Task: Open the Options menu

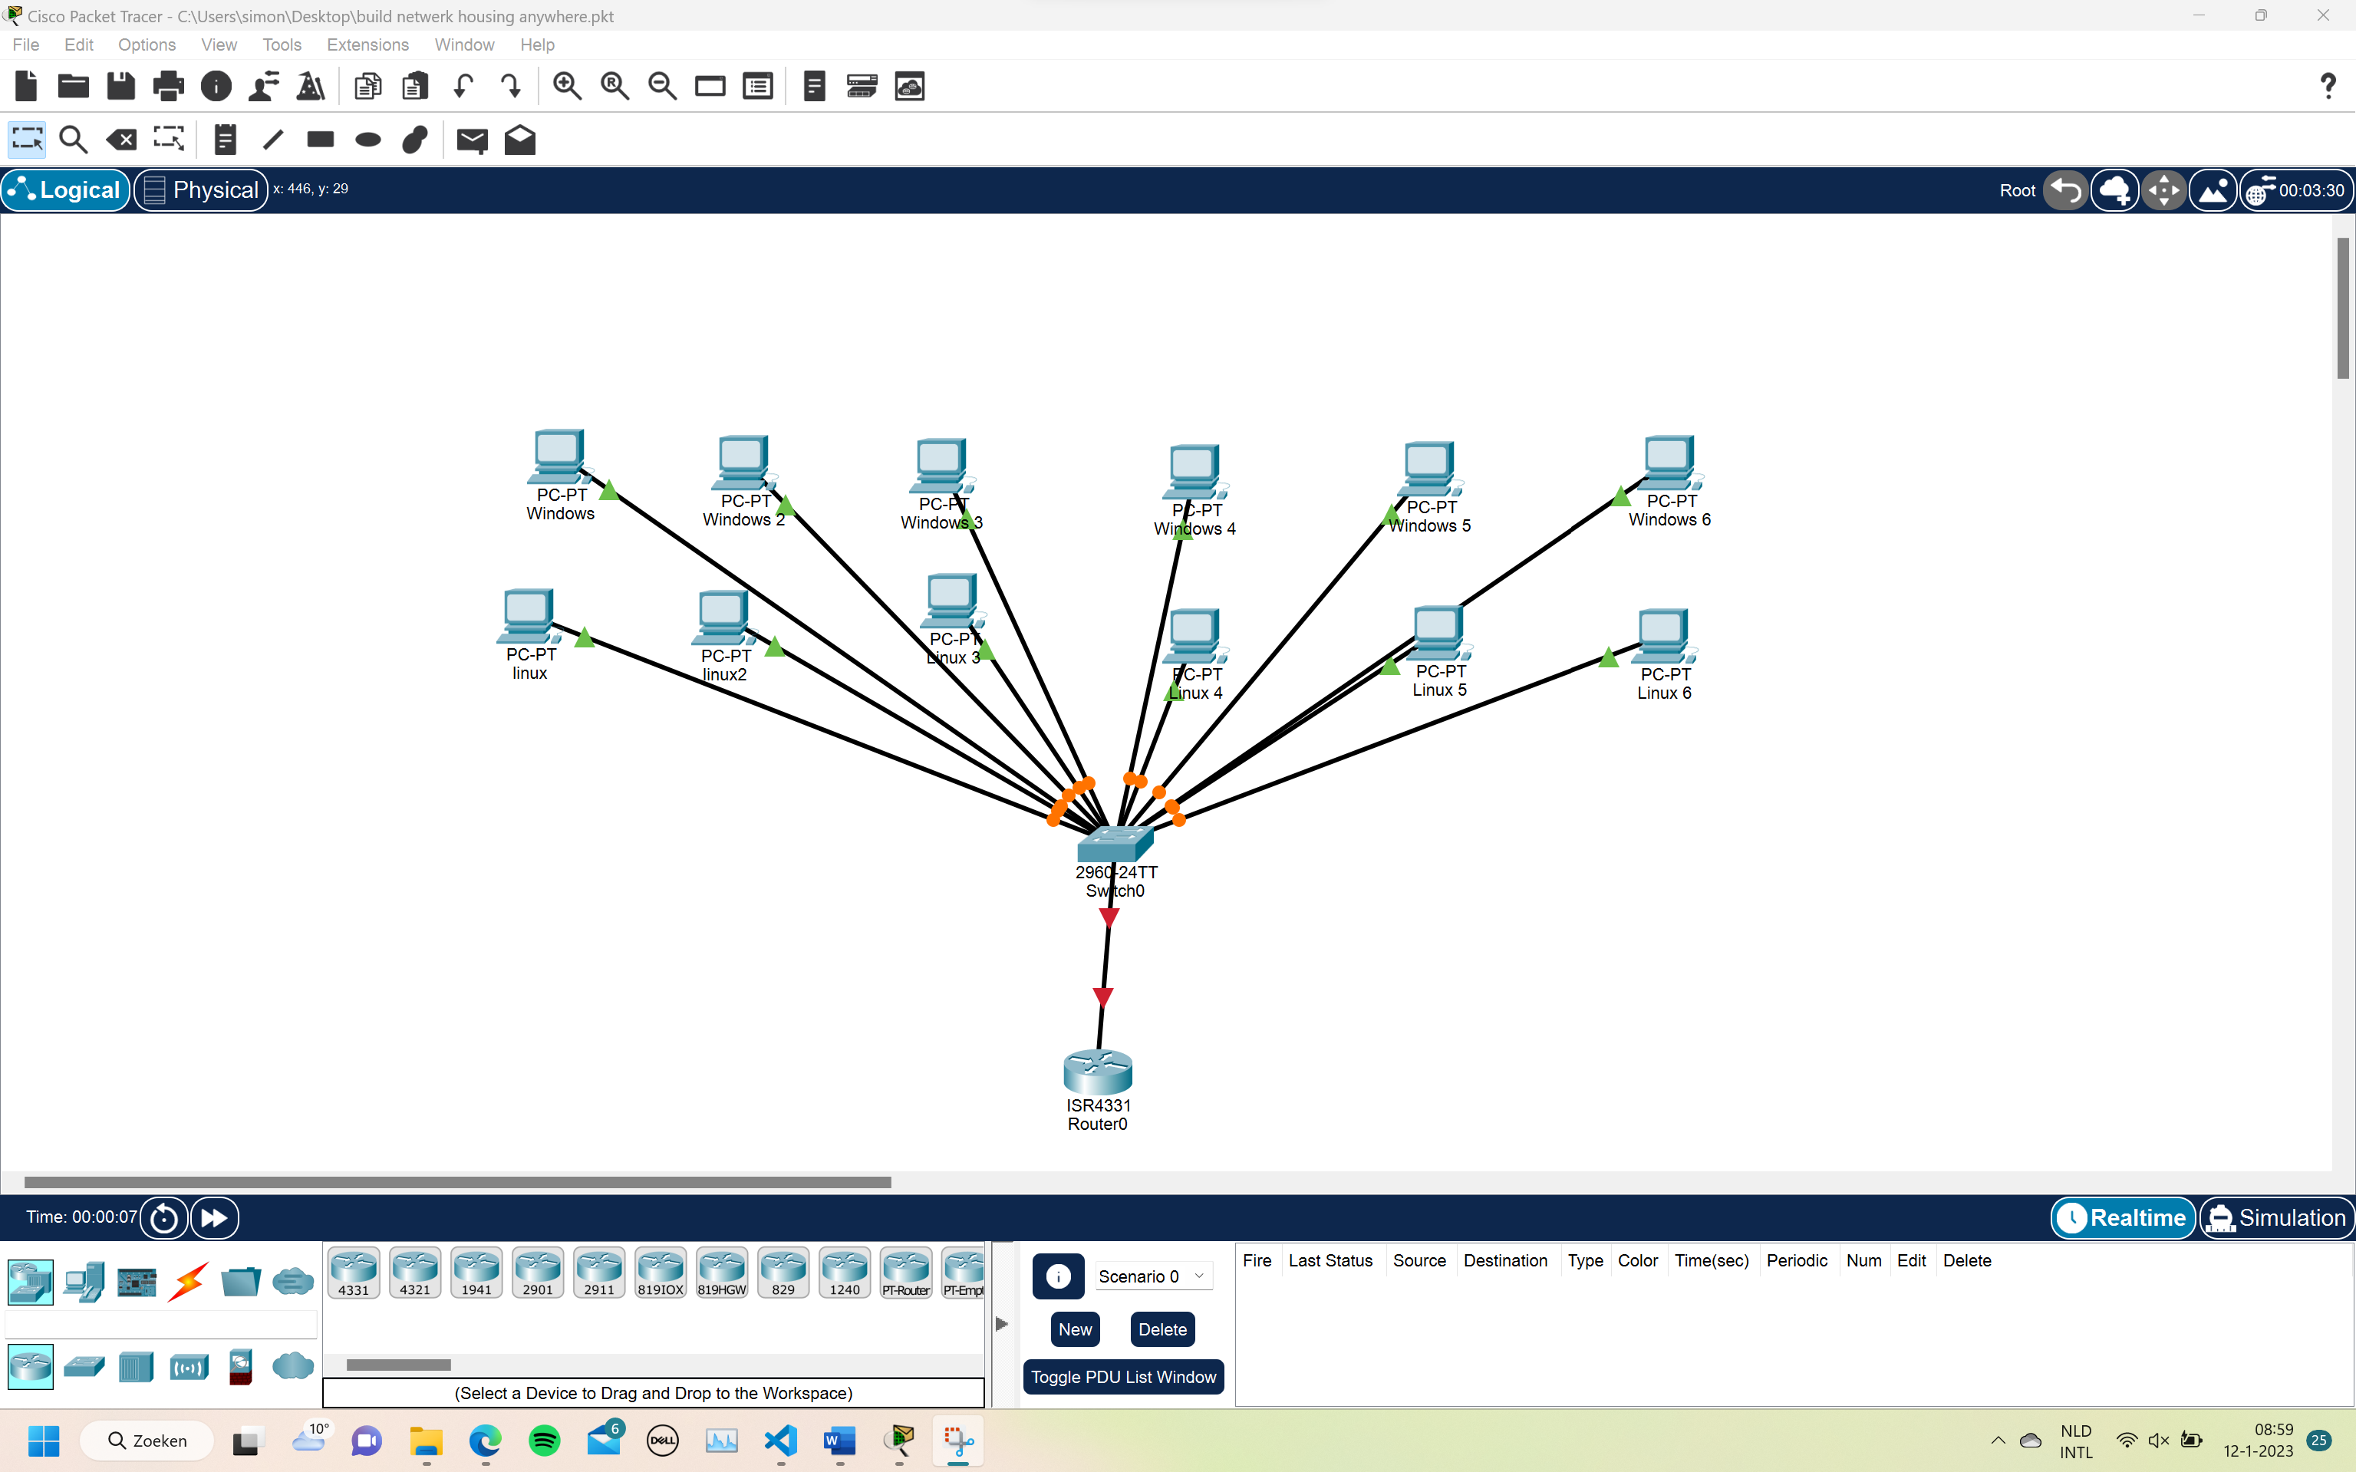Action: [146, 44]
